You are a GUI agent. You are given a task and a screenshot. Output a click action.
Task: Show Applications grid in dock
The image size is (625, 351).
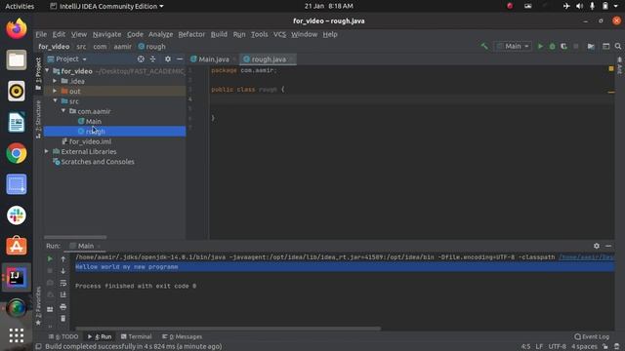point(17,335)
